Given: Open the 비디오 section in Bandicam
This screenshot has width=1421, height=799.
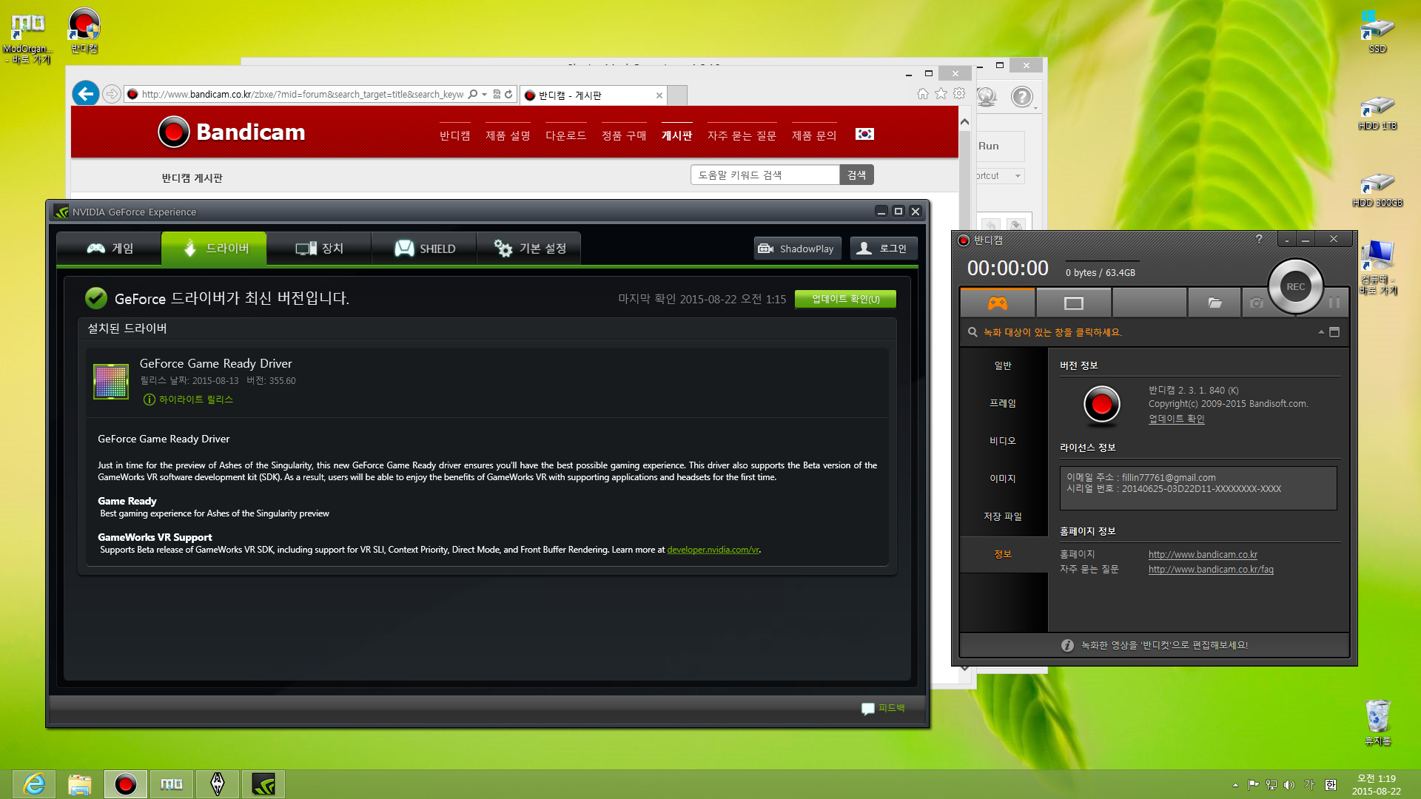Looking at the screenshot, I should point(1003,441).
